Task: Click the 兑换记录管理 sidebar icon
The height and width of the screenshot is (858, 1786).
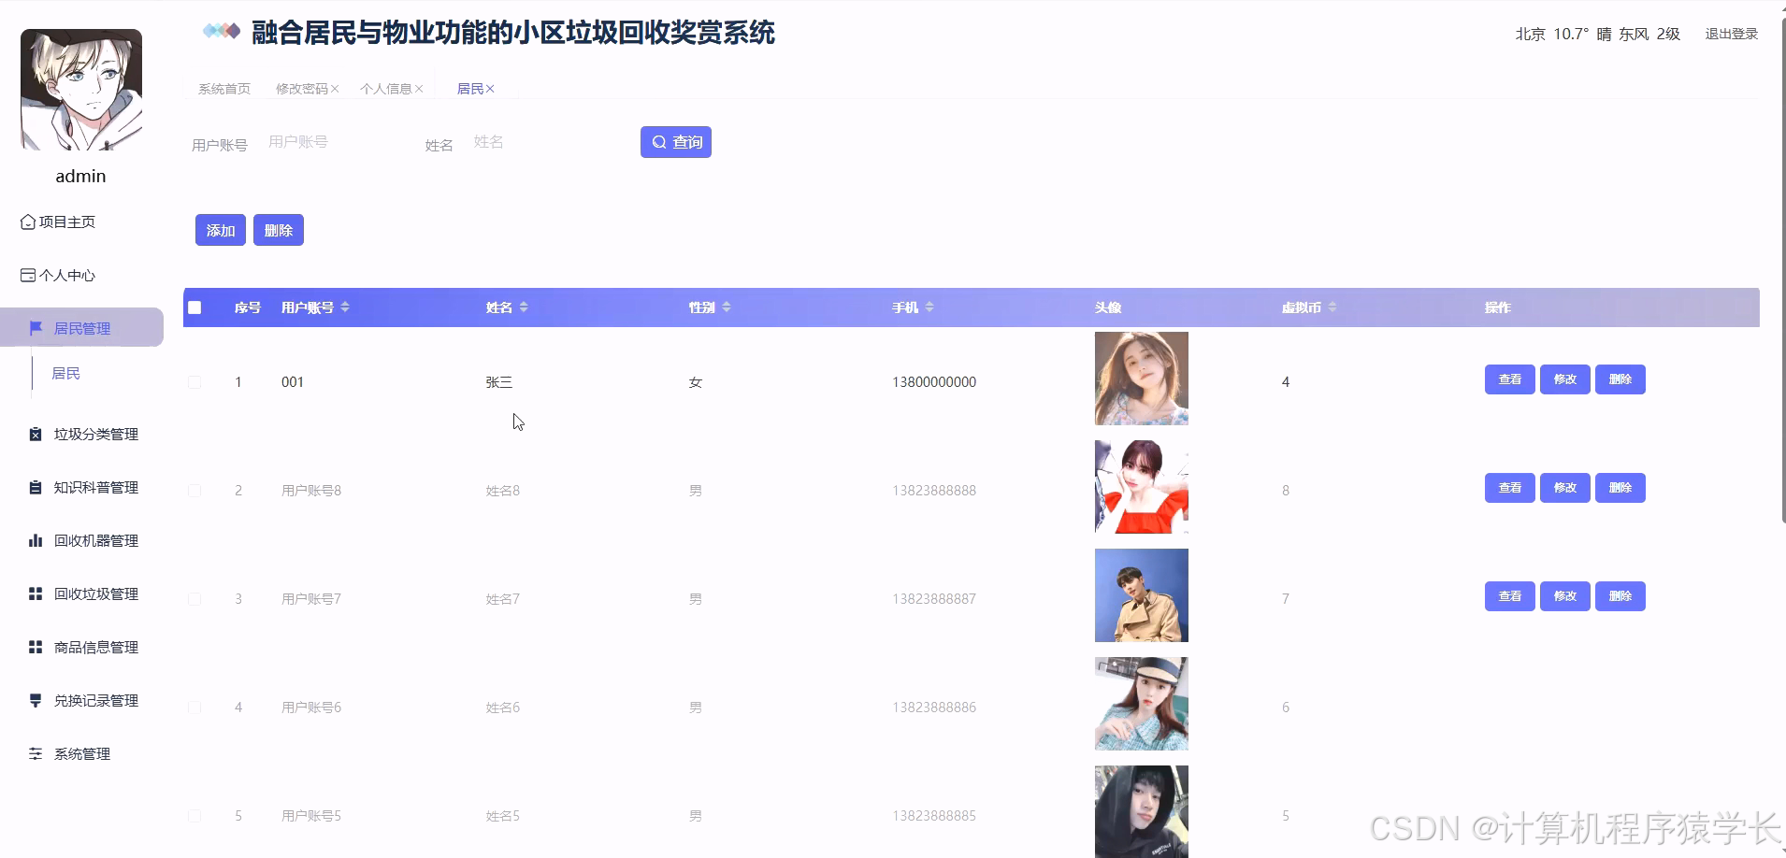Action: [x=35, y=700]
